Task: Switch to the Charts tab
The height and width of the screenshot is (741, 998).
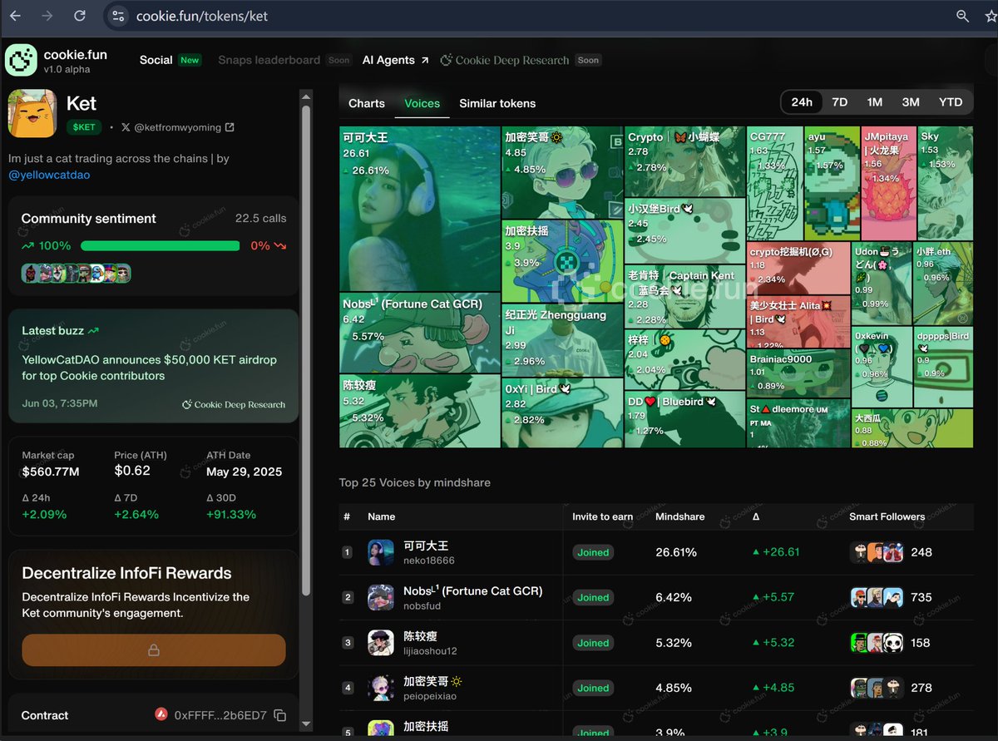Action: (x=367, y=103)
